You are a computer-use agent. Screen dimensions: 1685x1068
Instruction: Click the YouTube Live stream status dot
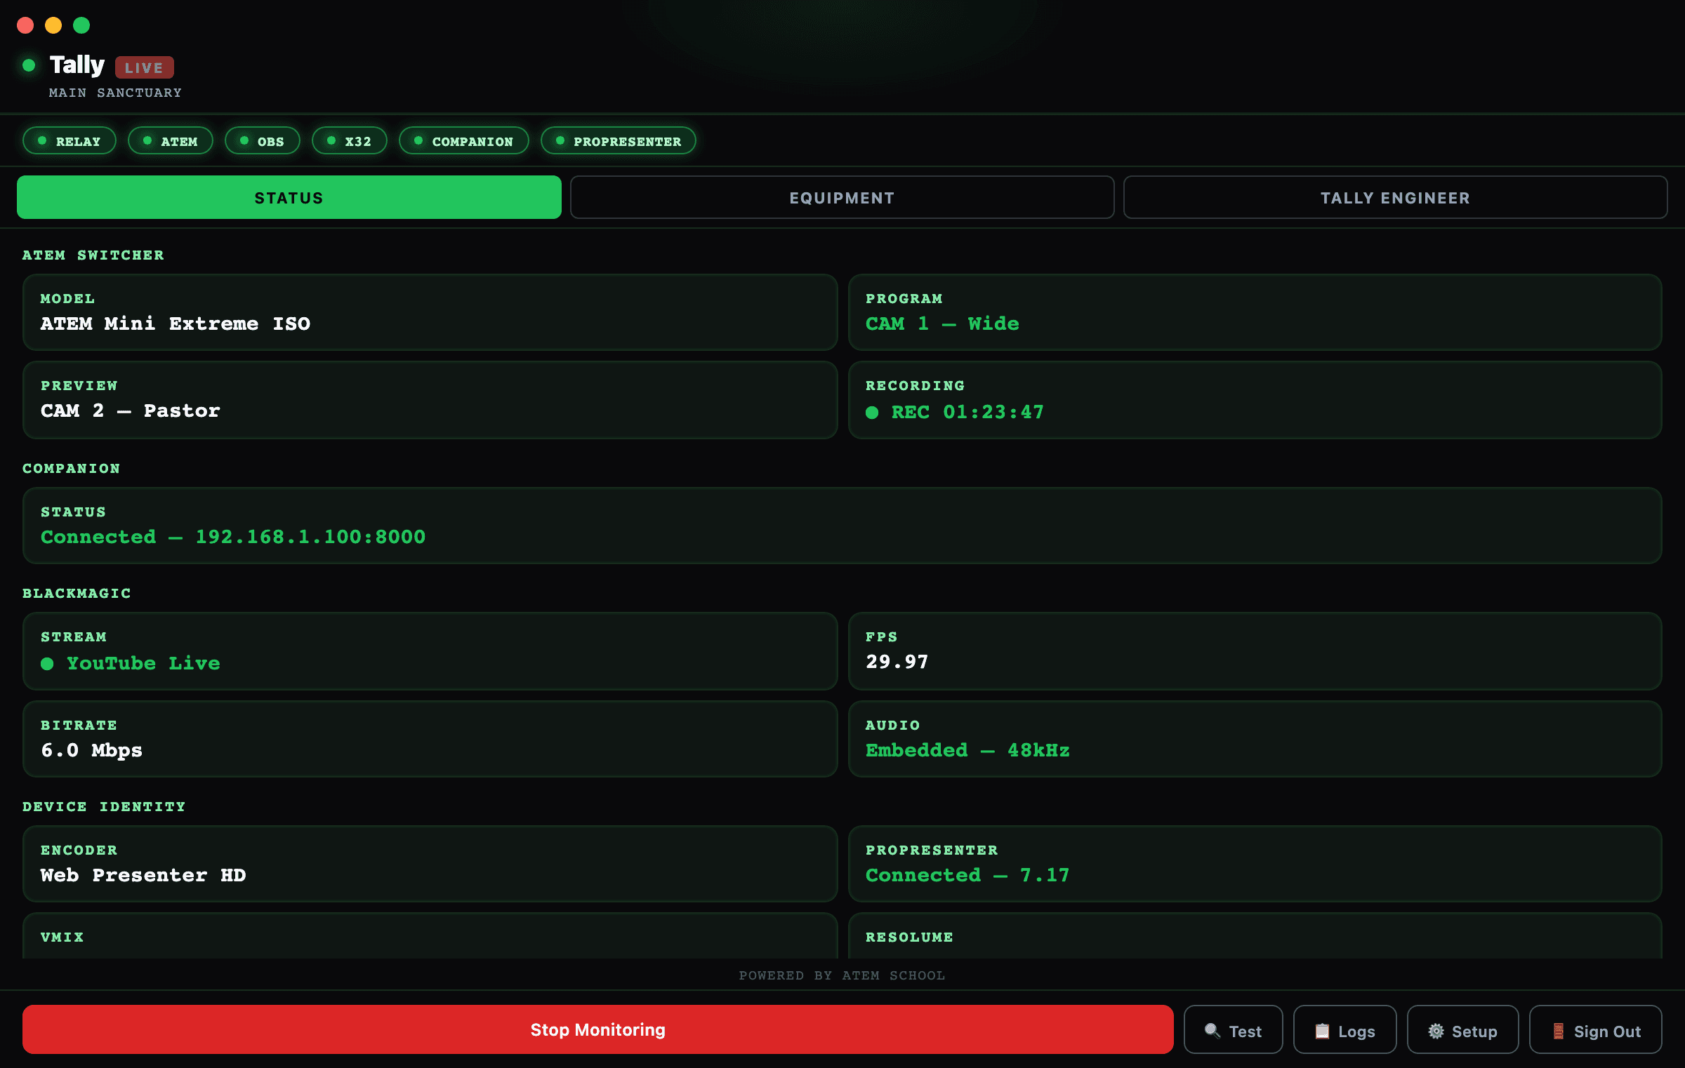coord(47,662)
